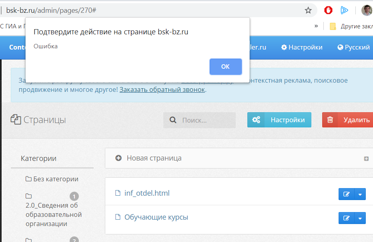Click the plus icon at right of Новая страница
The height and width of the screenshot is (242, 373).
(x=366, y=159)
